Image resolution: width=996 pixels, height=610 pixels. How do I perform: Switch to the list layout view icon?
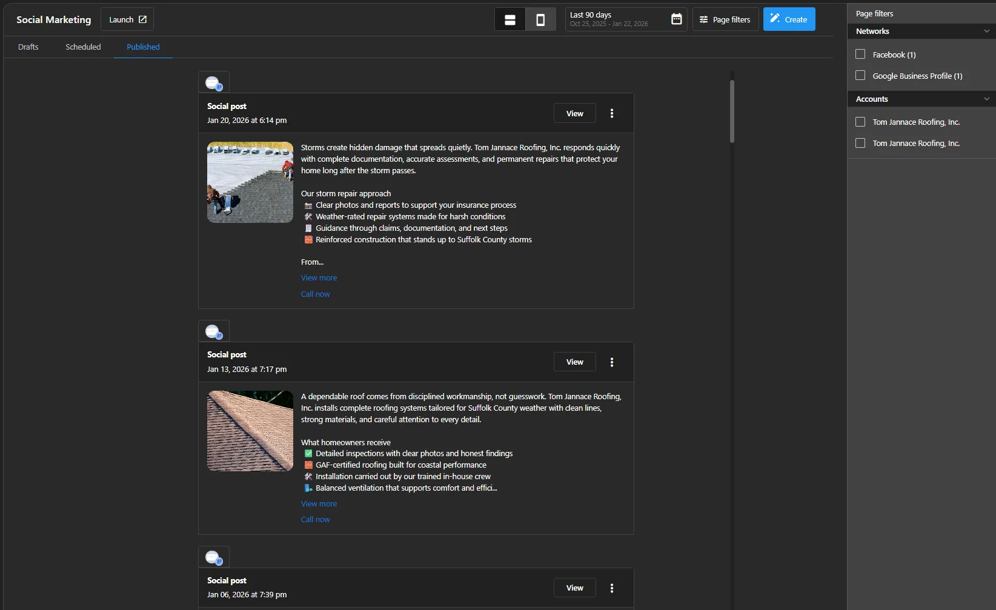510,20
